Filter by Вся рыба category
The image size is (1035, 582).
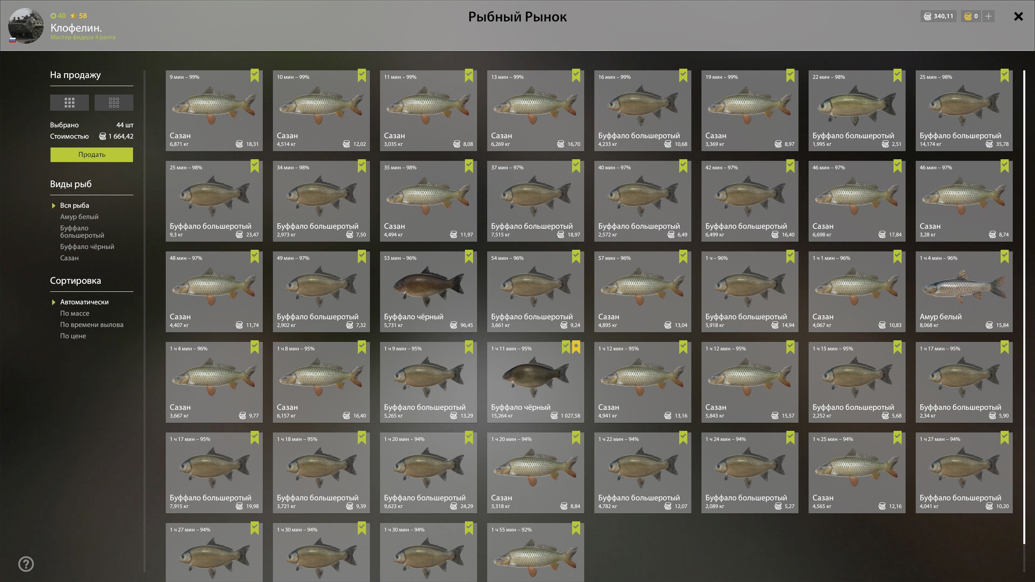75,205
